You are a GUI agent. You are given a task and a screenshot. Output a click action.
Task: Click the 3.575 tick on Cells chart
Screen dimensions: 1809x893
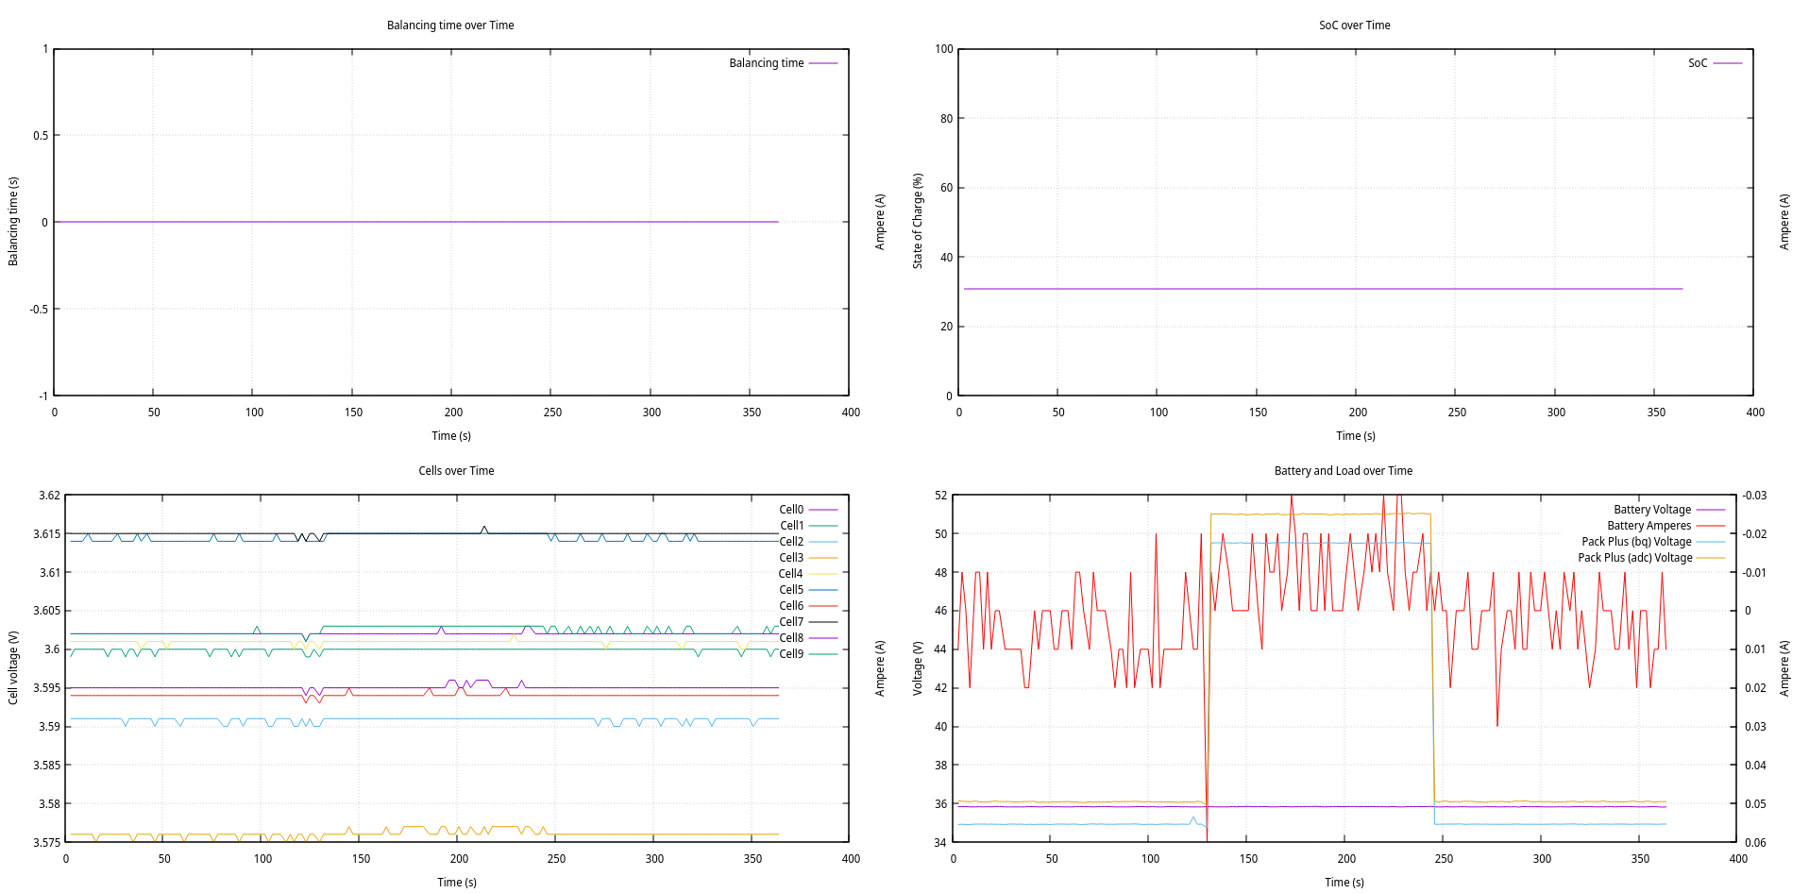[47, 843]
